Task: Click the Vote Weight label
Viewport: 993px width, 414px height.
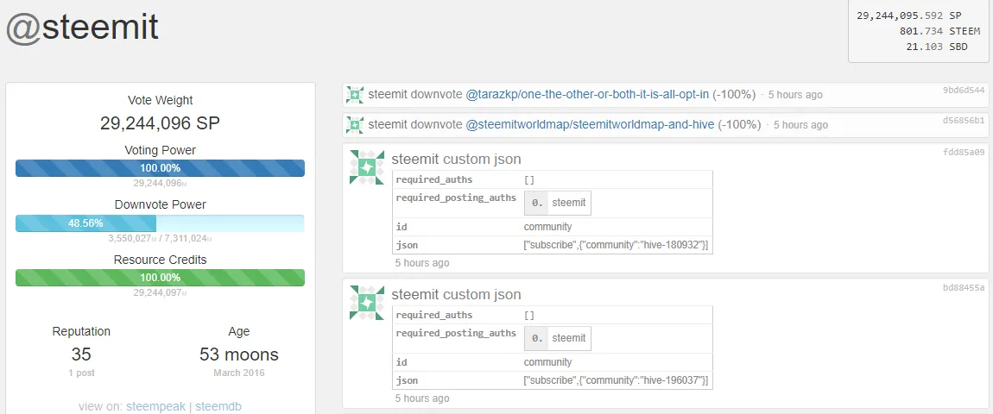Action: tap(161, 100)
